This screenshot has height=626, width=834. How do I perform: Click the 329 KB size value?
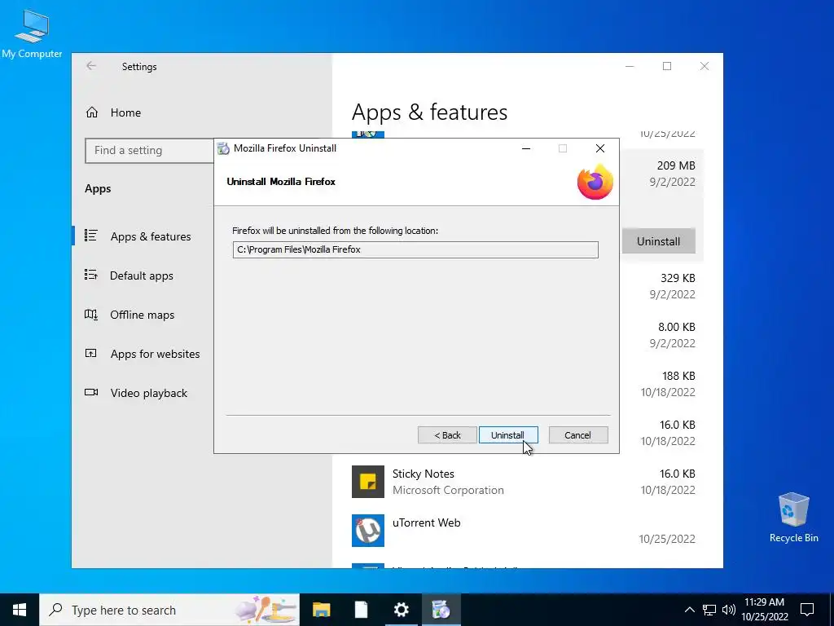[678, 278]
